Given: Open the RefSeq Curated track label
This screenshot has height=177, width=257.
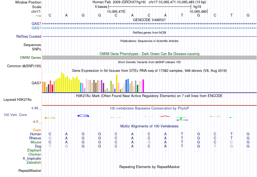Looking at the screenshot, I should [x=29, y=36].
